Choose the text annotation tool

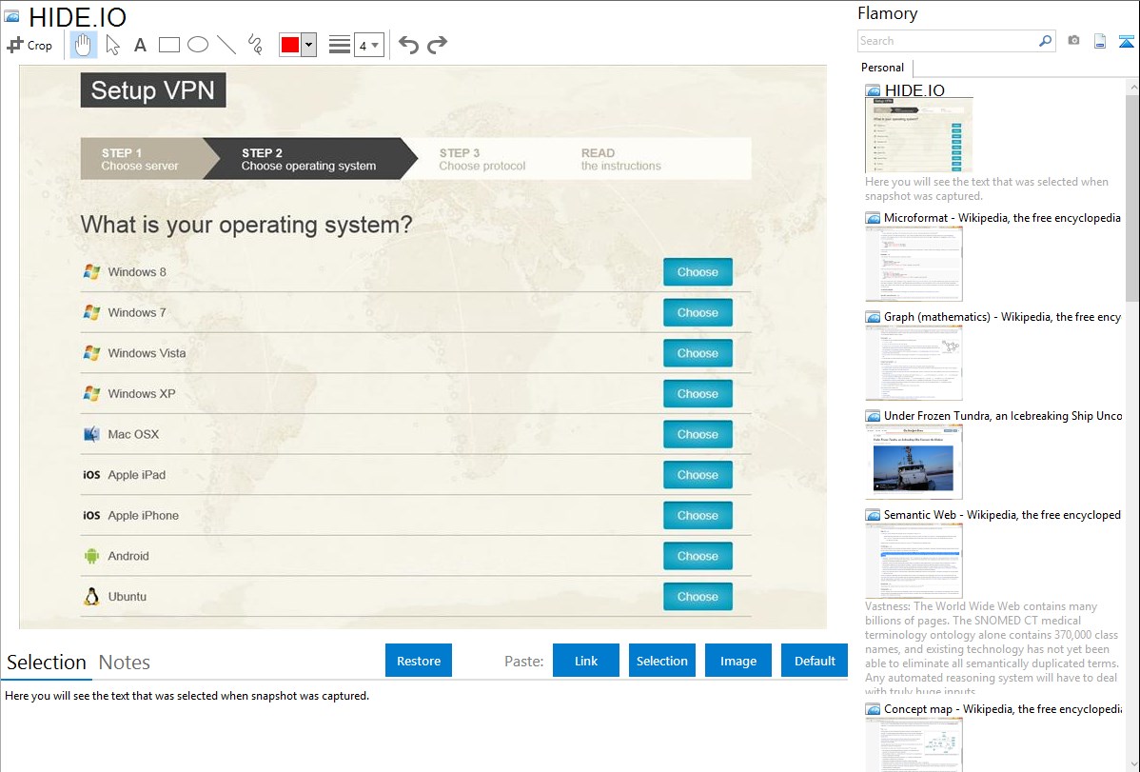[x=140, y=45]
